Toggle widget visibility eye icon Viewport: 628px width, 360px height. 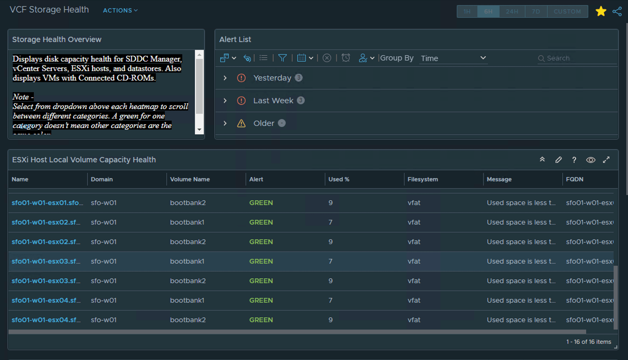coord(590,160)
